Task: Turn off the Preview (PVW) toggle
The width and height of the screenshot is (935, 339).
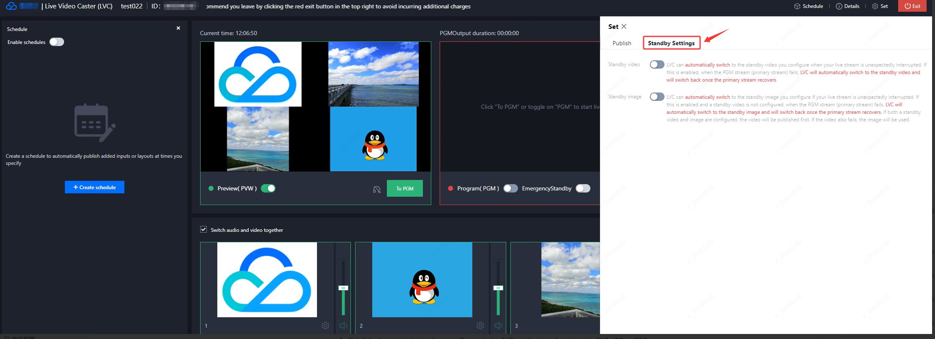Action: click(268, 188)
